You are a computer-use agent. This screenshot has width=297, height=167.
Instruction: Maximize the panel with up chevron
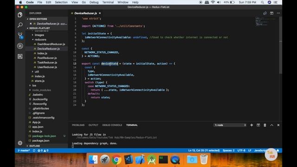[271, 125]
